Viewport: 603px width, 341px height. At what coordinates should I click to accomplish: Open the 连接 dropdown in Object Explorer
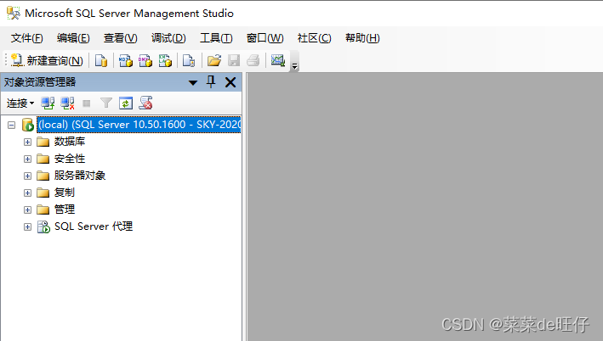click(x=20, y=103)
